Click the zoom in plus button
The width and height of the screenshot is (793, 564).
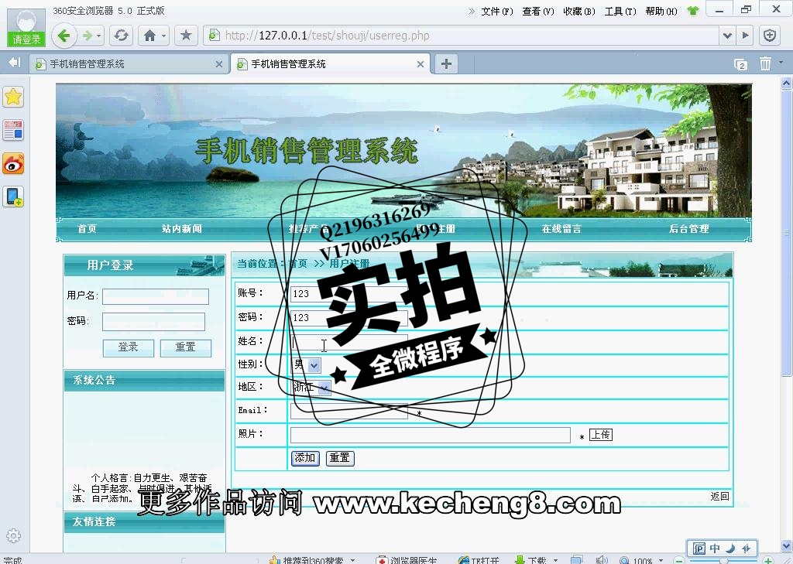point(769,560)
